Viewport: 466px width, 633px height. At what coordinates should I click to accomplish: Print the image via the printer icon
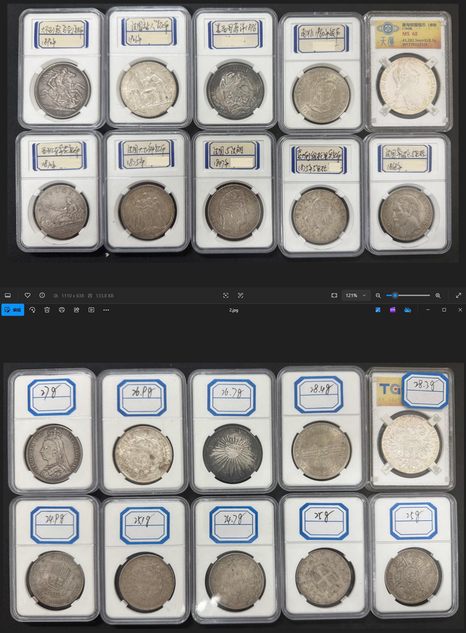pyautogui.click(x=62, y=310)
